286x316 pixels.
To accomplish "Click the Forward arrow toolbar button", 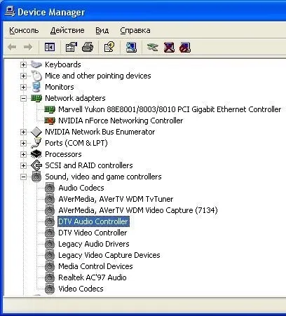I will click(28, 47).
